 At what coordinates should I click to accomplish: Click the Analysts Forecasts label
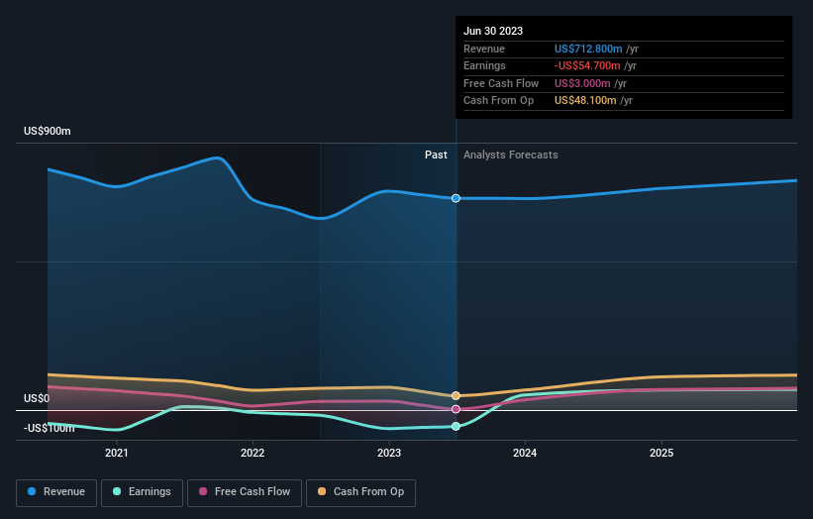point(511,155)
